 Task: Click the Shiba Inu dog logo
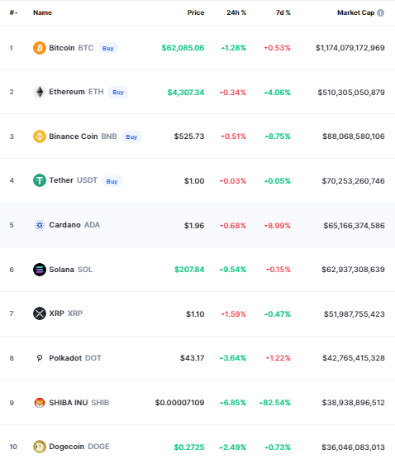click(x=40, y=403)
